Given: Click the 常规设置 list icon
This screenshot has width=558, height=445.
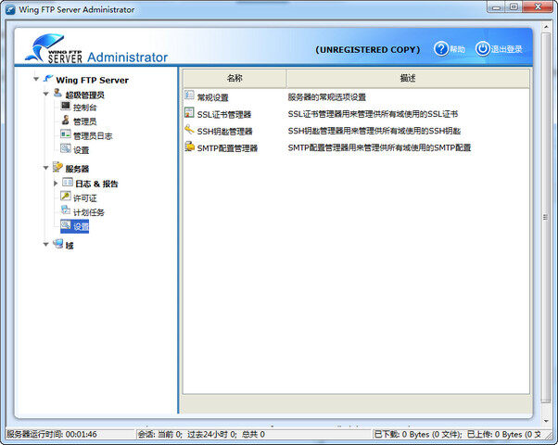Looking at the screenshot, I should (189, 95).
